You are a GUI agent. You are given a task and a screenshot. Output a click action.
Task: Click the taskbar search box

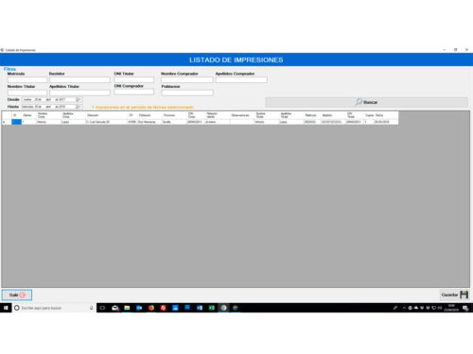(x=54, y=308)
